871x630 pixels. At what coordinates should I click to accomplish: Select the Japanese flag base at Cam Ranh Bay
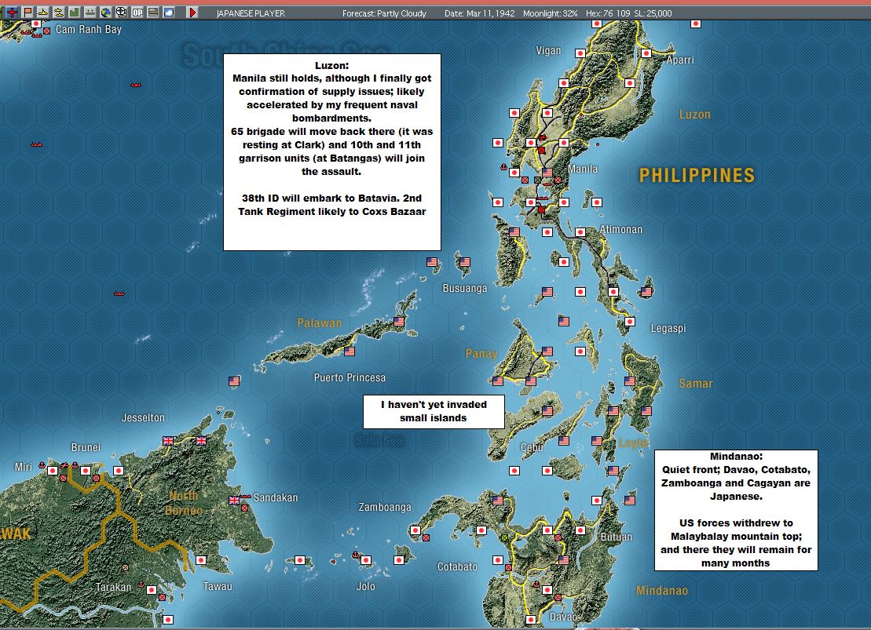[36, 24]
